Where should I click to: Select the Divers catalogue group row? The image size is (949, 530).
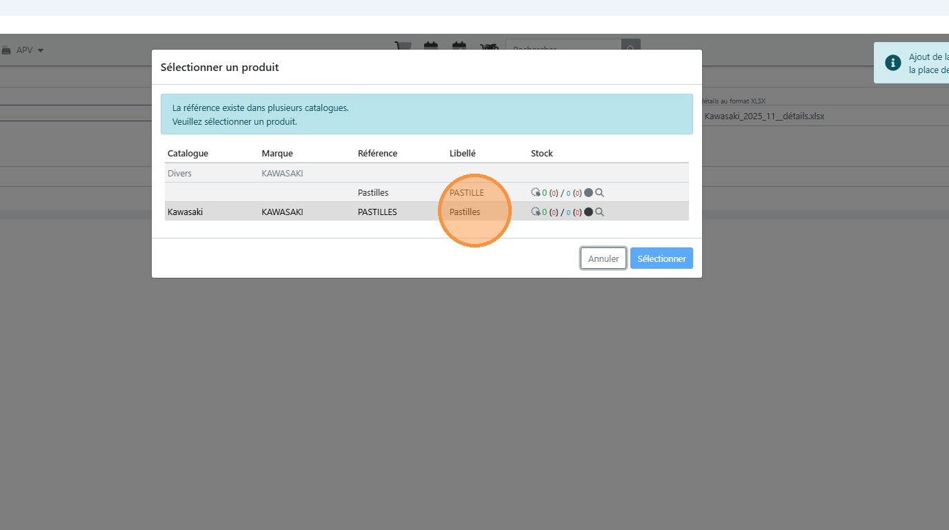pyautogui.click(x=427, y=173)
